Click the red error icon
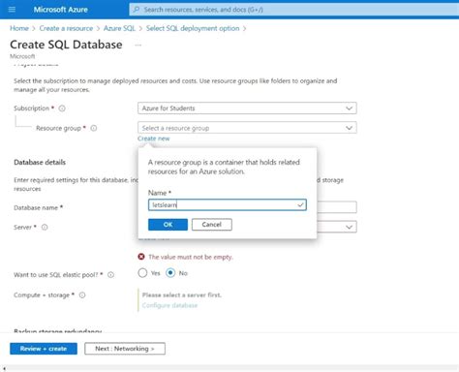 [x=141, y=257]
